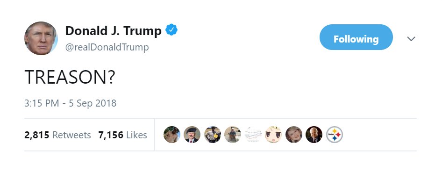Select the white-haired man in suit avatar
This screenshot has width=442, height=186.
coord(314,135)
